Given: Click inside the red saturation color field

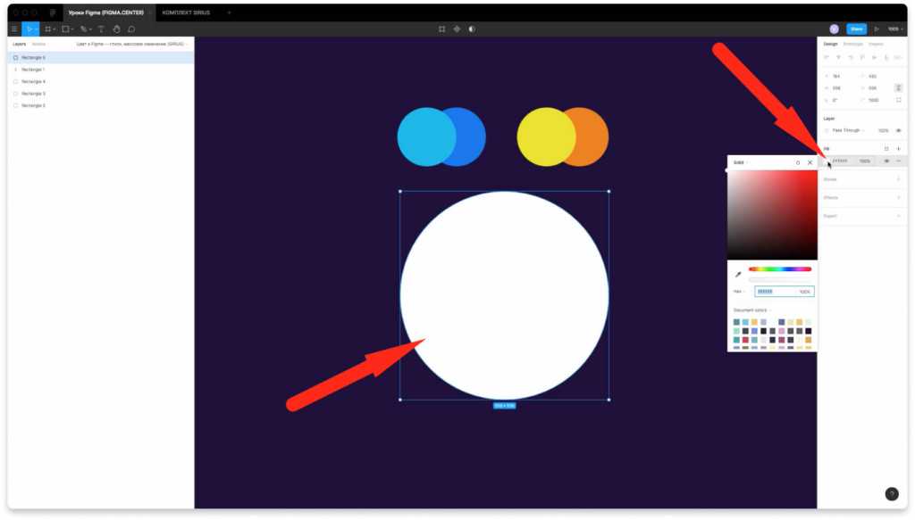Looking at the screenshot, I should tap(772, 215).
